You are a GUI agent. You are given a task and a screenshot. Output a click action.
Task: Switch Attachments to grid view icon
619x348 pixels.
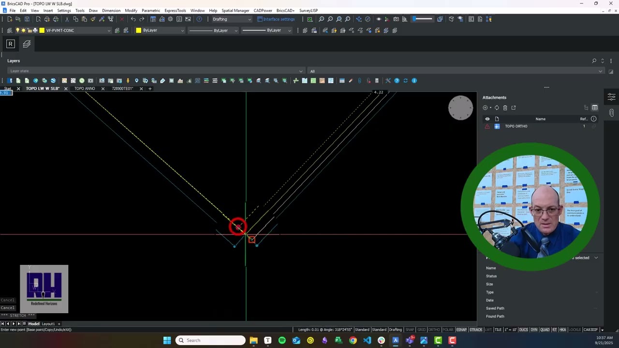pos(595,108)
